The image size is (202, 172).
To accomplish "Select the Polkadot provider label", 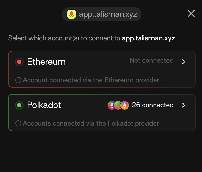I will [44, 105].
